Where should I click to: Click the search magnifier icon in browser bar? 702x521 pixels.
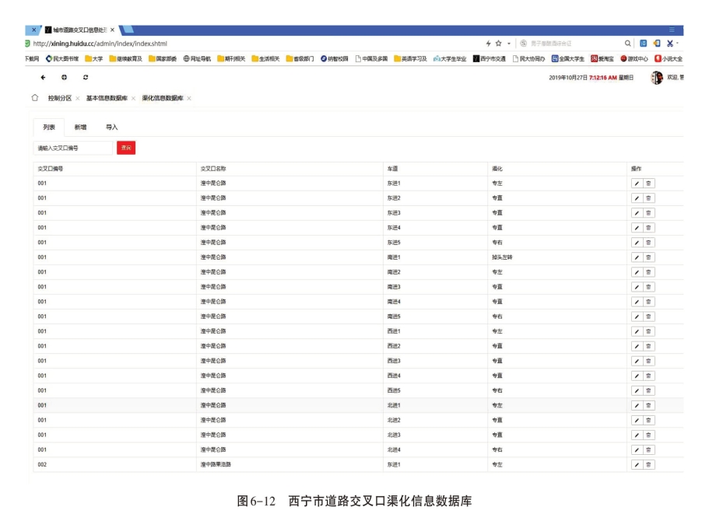click(x=628, y=43)
